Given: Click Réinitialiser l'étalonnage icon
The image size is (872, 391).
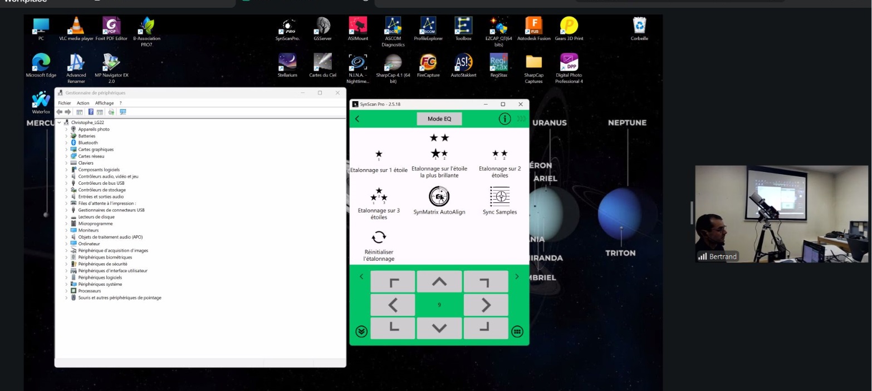Looking at the screenshot, I should 379,237.
